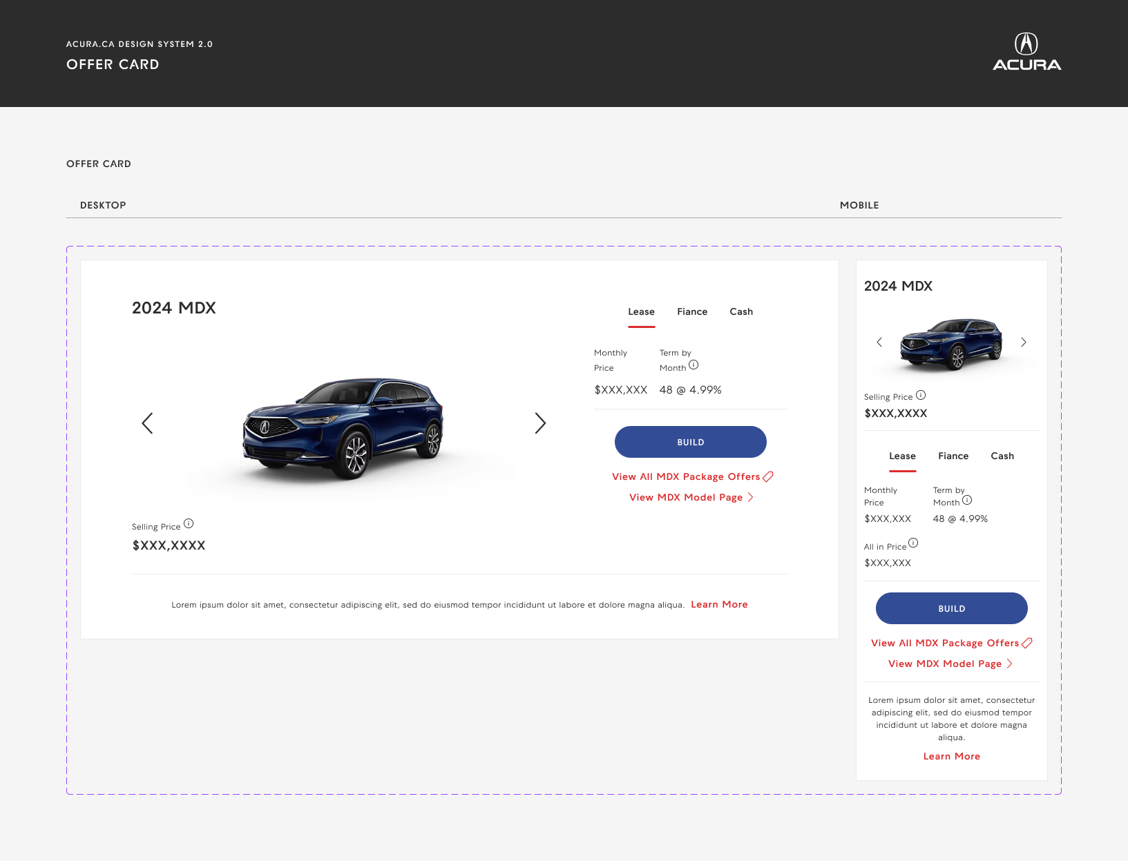Switch to Fiance tab on mobile card

[x=953, y=456]
